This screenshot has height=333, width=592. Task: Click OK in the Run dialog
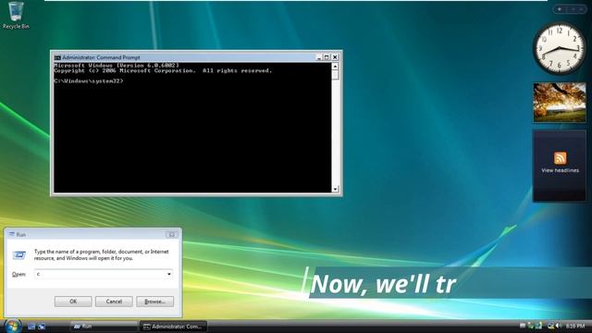click(73, 302)
